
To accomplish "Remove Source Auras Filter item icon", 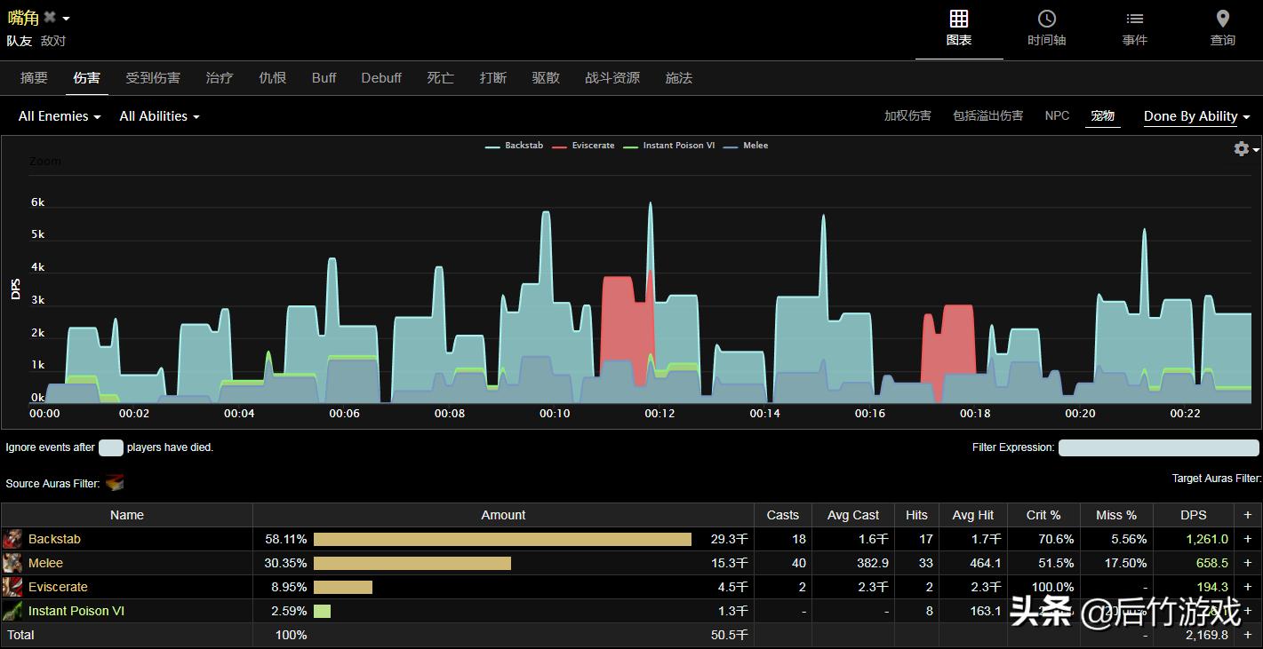I will pos(115,483).
